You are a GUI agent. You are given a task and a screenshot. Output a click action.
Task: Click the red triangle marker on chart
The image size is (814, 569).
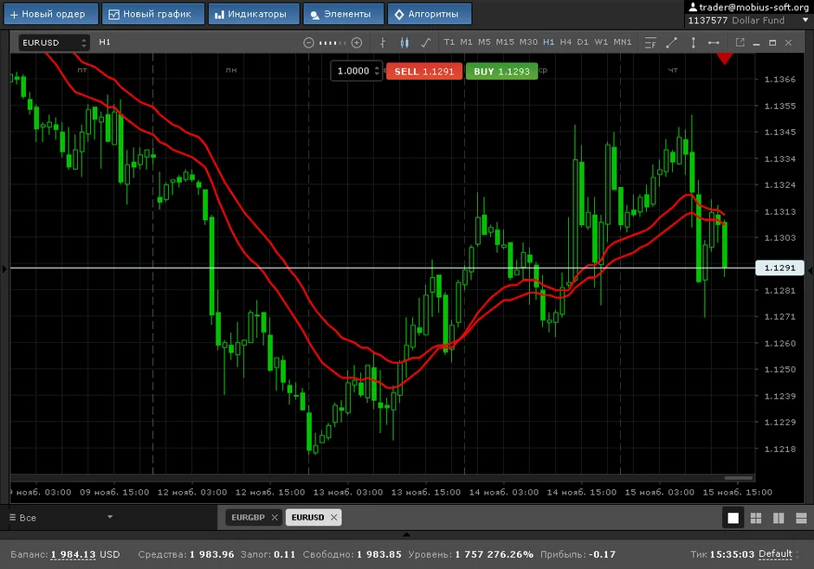point(724,58)
